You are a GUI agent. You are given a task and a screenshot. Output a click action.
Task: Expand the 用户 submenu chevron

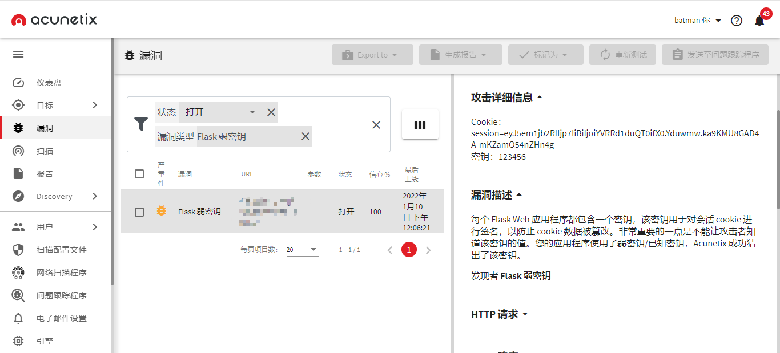coord(95,227)
